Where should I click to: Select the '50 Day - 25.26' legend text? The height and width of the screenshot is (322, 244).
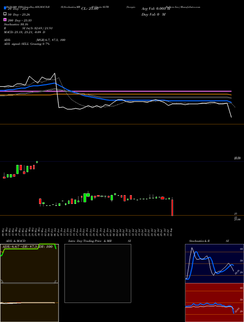coord(20,15)
